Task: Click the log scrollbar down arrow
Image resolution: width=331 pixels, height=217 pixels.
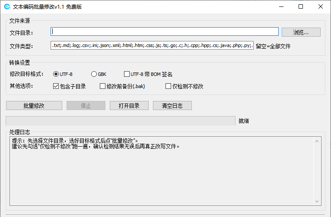Action: click(x=317, y=201)
